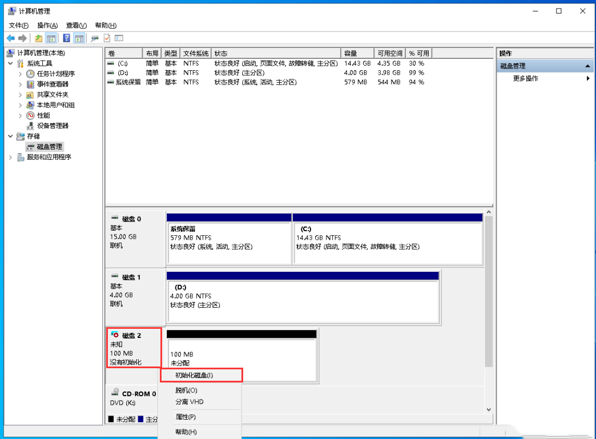The image size is (596, 439).
Task: Sort by the 文件系统 column header
Action: point(196,53)
